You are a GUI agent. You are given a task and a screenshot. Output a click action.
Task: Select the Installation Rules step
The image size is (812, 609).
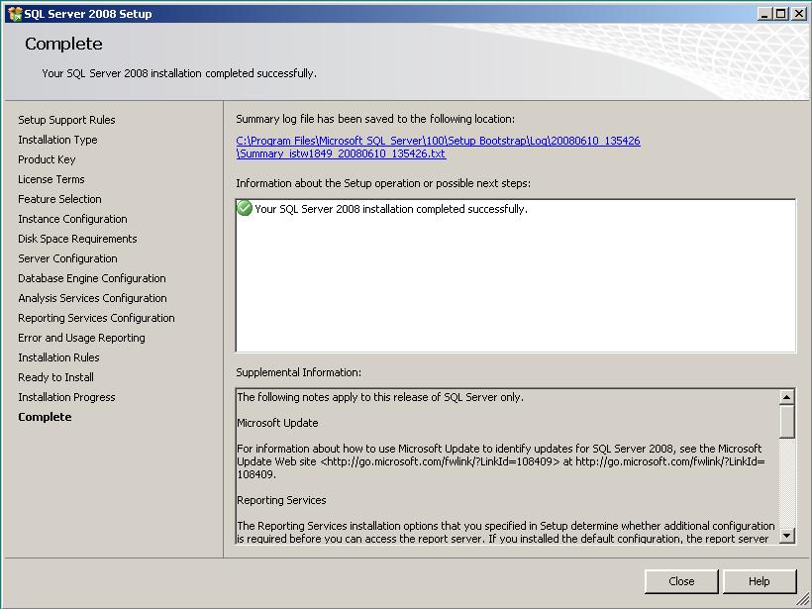click(x=58, y=357)
